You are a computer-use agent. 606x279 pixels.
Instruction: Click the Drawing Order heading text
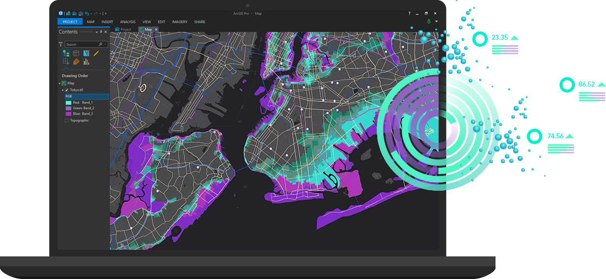click(x=75, y=76)
